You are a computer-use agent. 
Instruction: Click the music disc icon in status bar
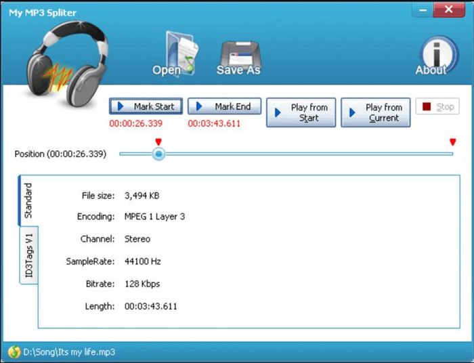point(14,352)
